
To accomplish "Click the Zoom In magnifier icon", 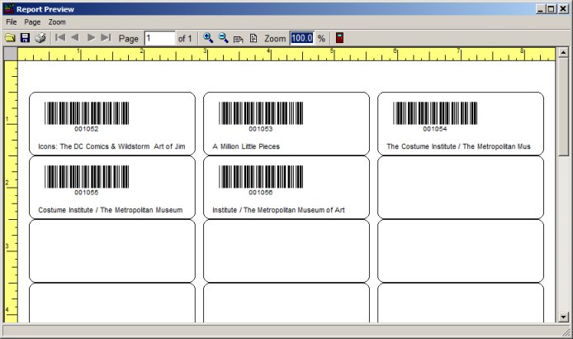I will pos(208,38).
